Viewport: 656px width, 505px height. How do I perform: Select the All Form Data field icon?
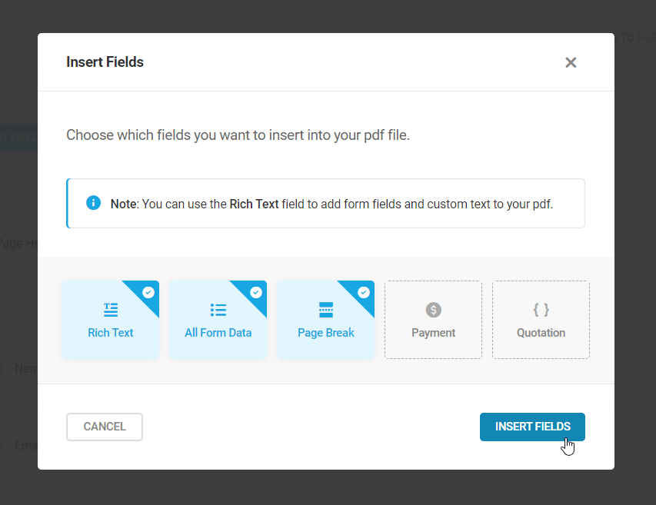tap(218, 311)
